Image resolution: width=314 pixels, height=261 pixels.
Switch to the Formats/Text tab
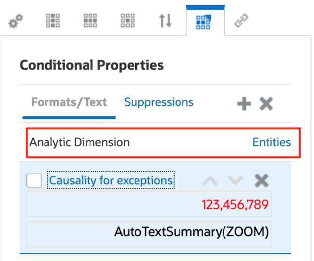[x=69, y=102]
